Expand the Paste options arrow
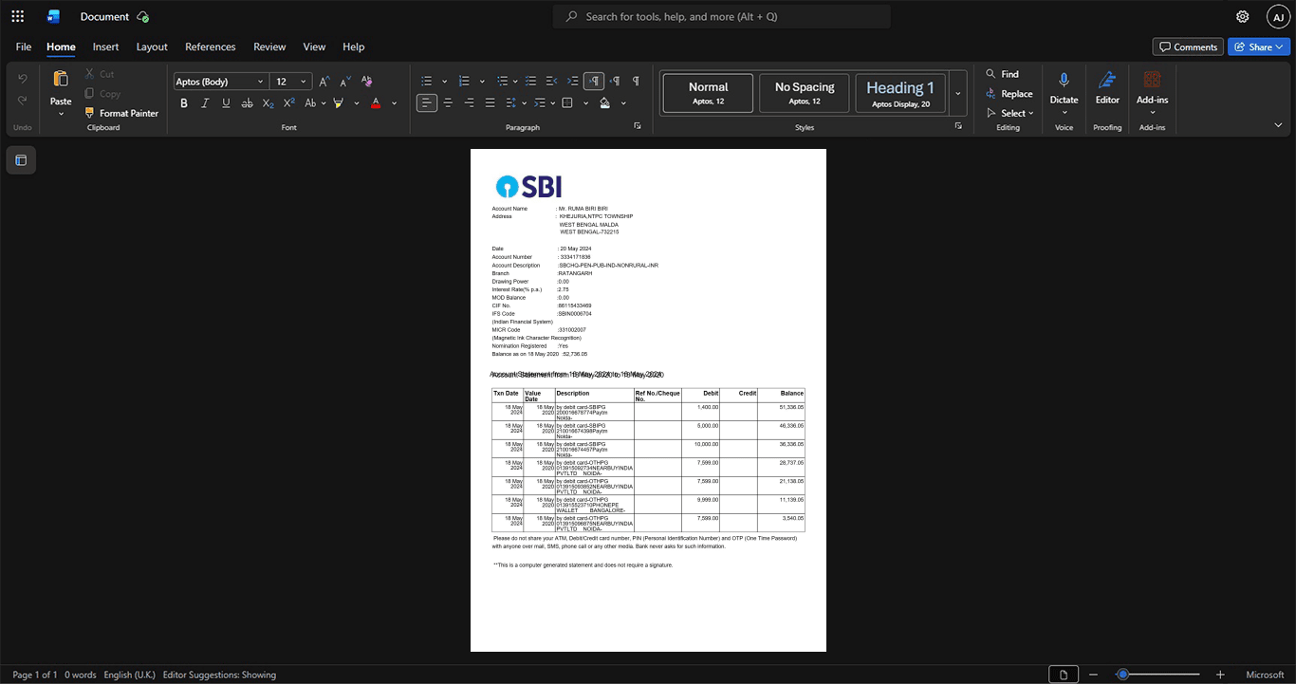The width and height of the screenshot is (1296, 684). point(61,114)
